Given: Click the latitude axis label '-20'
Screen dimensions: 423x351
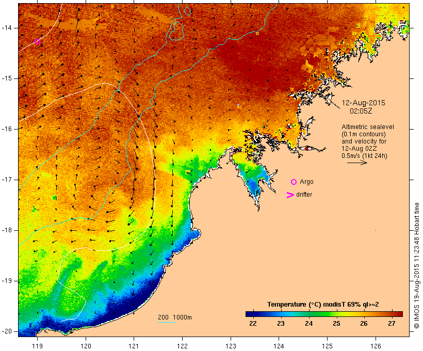Looking at the screenshot, I should pyautogui.click(x=6, y=331).
